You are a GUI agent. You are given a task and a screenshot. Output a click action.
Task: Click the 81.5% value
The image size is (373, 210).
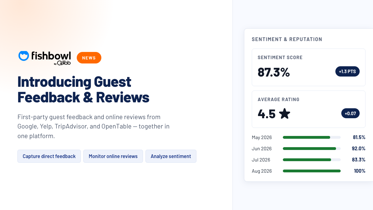pos(359,137)
